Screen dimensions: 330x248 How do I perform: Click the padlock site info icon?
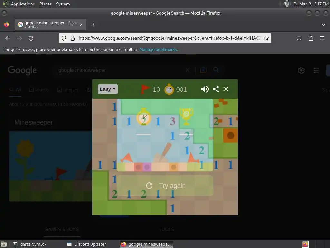(x=73, y=38)
